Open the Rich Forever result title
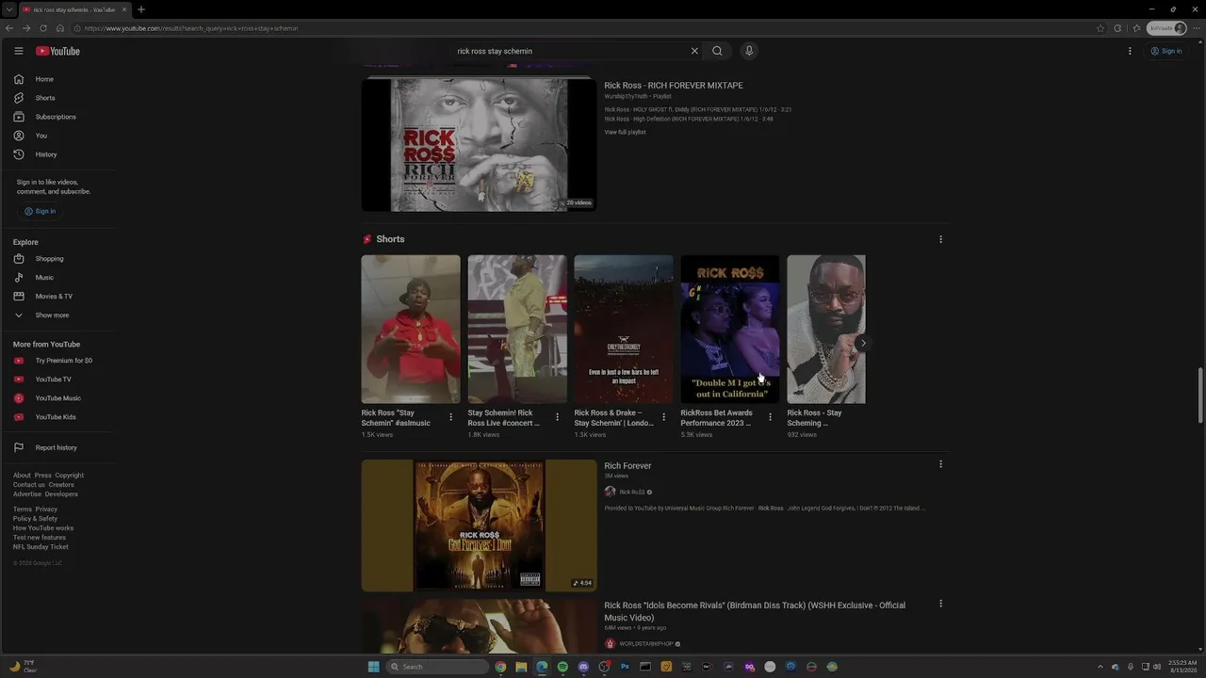The height and width of the screenshot is (678, 1206). pyautogui.click(x=627, y=466)
